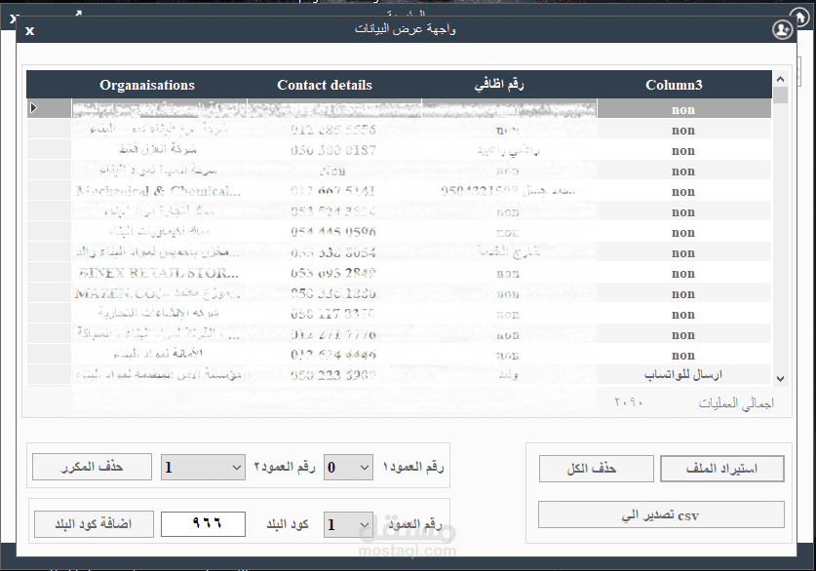This screenshot has height=571, width=816.
Task: Click اجمالي العمليات total operations label
Action: click(x=736, y=403)
